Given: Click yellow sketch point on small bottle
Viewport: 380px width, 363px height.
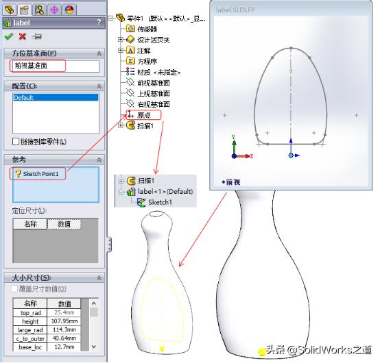Looking at the screenshot, I should click(162, 349).
